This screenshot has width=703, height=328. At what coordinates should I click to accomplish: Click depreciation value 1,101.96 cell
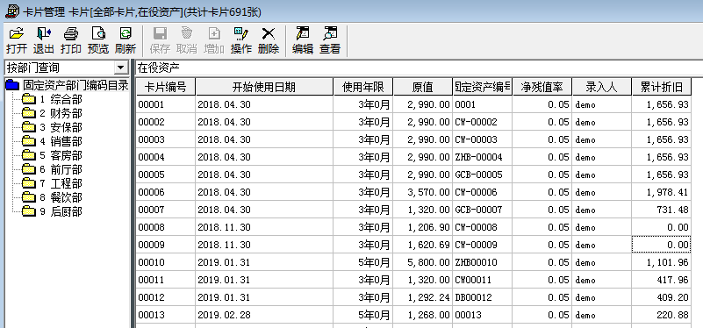[661, 262]
